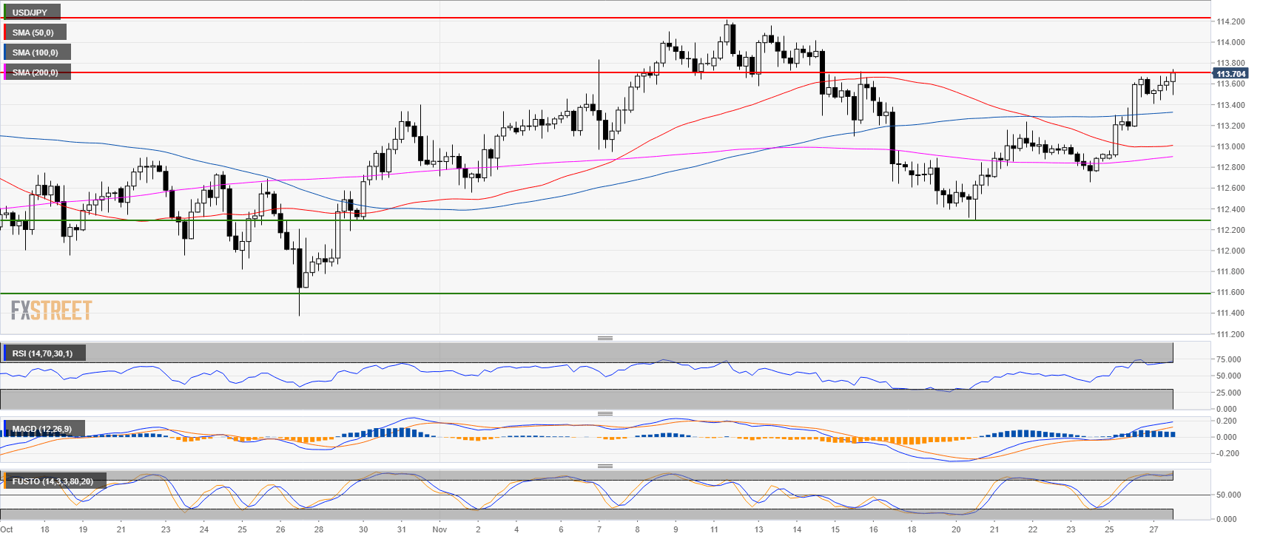This screenshot has height=539, width=1263.
Task: Click the 114.200 level on price axis
Action: [1230, 22]
